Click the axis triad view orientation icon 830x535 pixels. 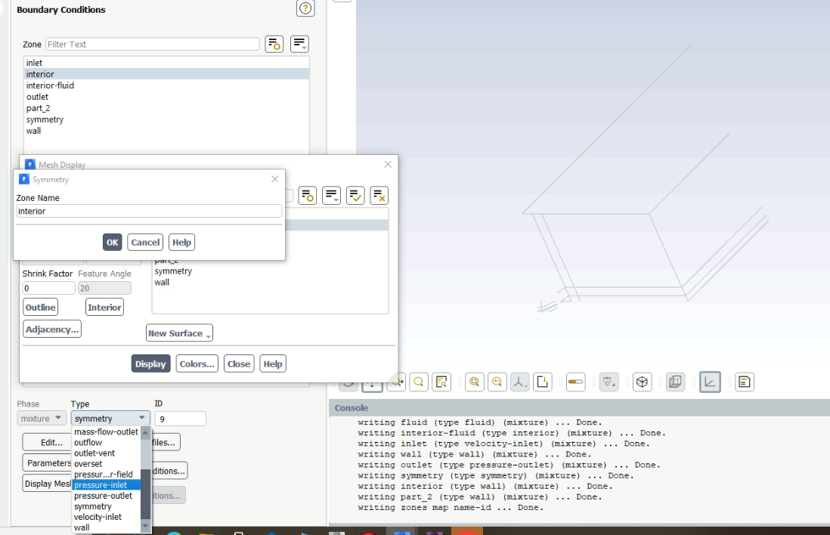pos(519,382)
